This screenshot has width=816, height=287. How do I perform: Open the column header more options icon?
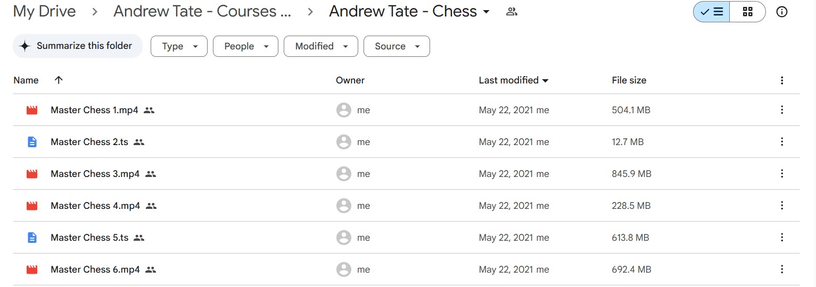click(x=781, y=80)
